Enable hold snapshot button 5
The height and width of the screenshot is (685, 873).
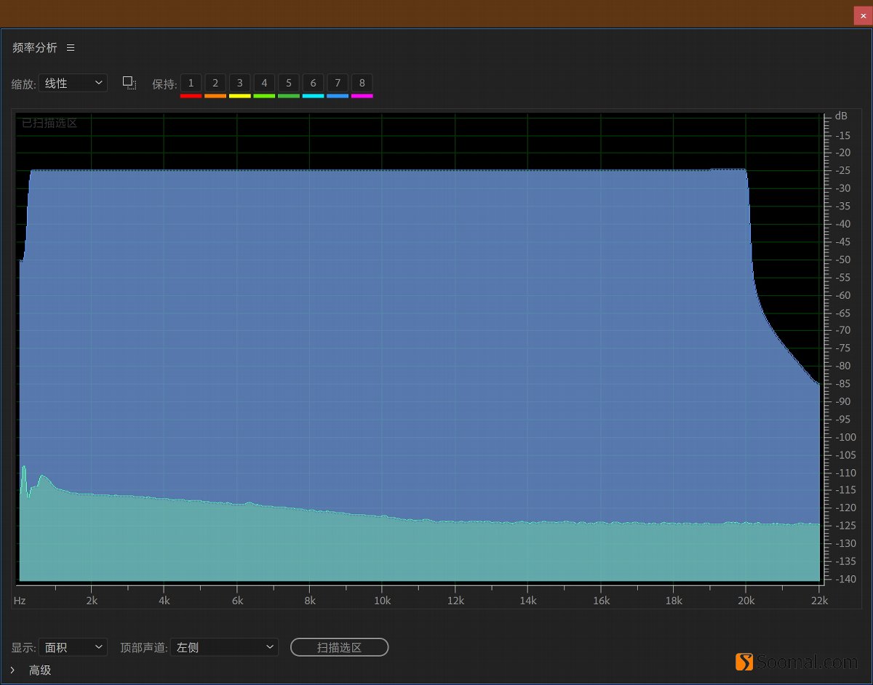tap(289, 83)
